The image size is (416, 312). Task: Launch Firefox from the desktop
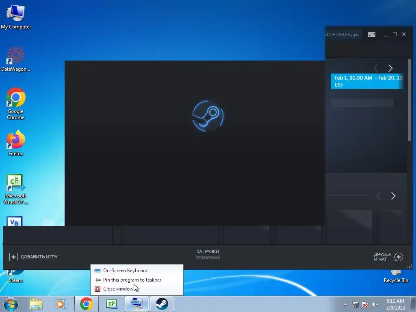click(16, 143)
